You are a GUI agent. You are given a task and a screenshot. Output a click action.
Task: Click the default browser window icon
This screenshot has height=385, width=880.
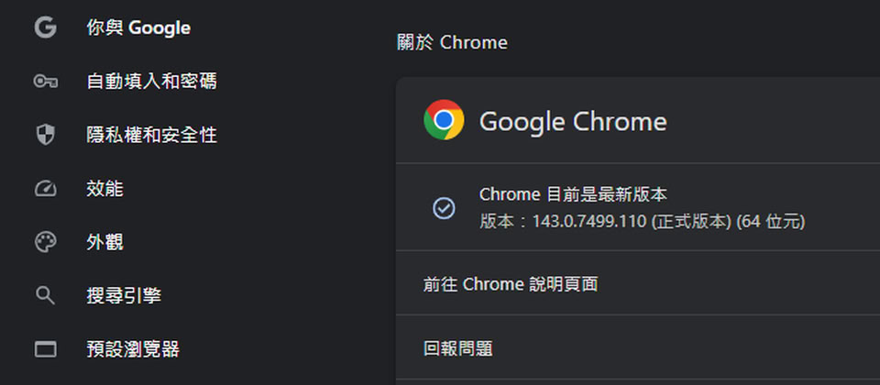45,349
